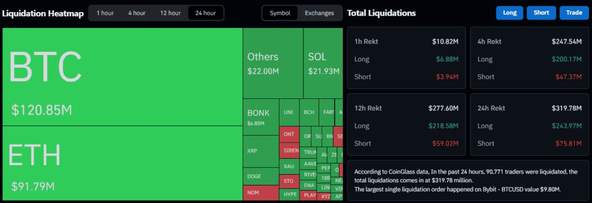Switch heatmap view to Exchanges
Screen dimensions: 592x203
point(319,13)
